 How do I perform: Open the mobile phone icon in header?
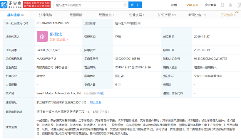(222, 5)
